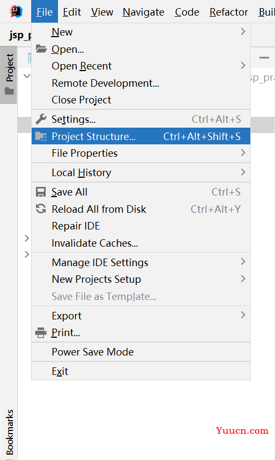Open the Edit menu
Screen dimensions: 275x460
[x=71, y=12]
